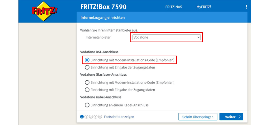
Task: Select DSL setup with Modem-Installations-Code
Action: [87, 60]
